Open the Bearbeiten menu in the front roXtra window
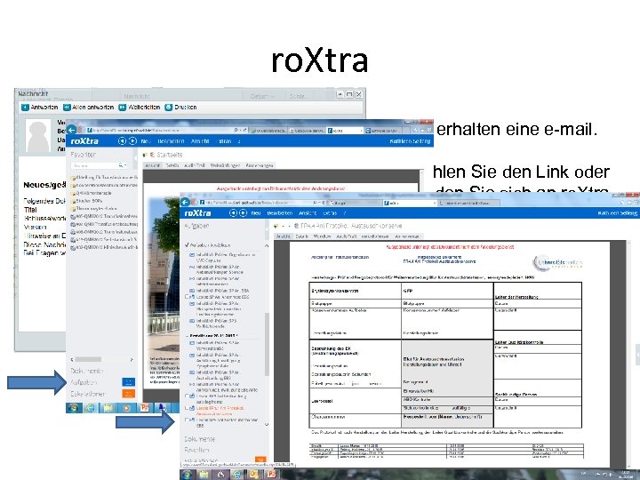This screenshot has width=640, height=480. (280, 213)
